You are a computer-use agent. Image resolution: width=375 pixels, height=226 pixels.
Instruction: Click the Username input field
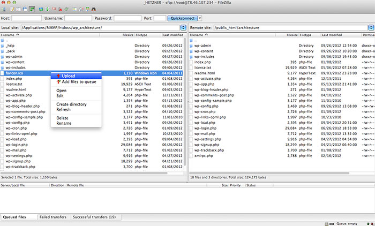[x=78, y=18]
